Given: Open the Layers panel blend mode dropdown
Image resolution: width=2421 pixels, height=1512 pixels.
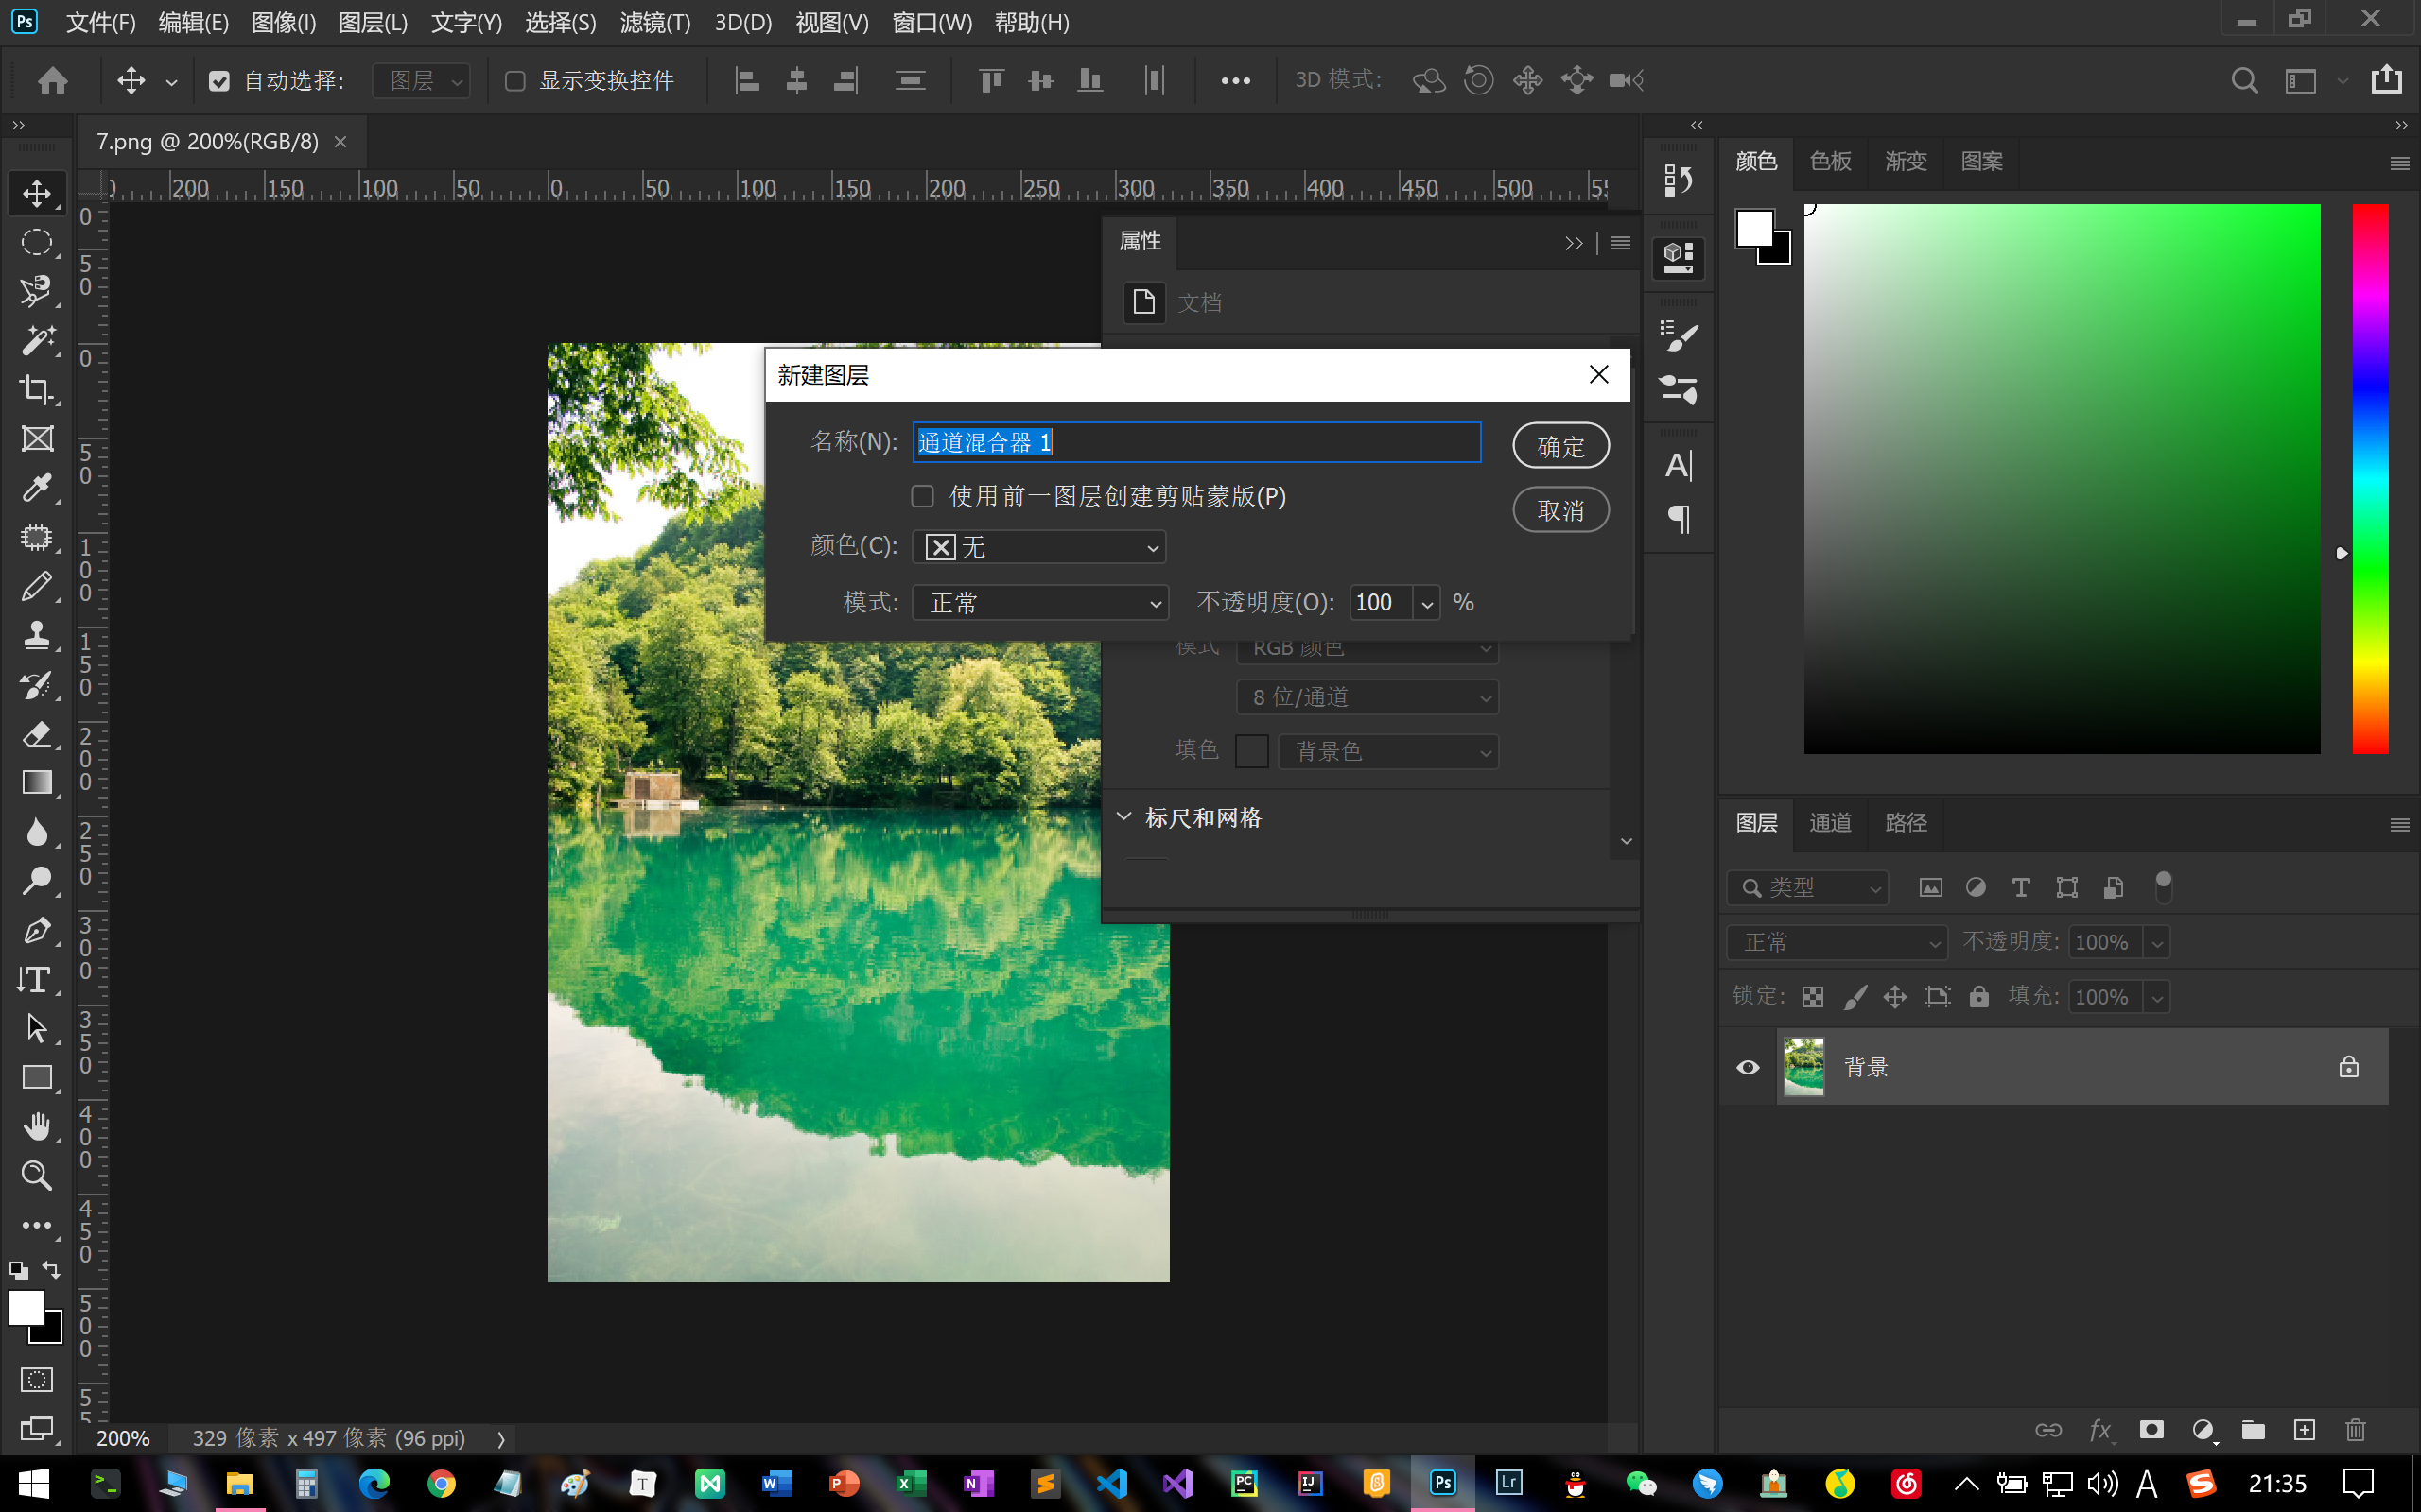Looking at the screenshot, I should 1837,942.
